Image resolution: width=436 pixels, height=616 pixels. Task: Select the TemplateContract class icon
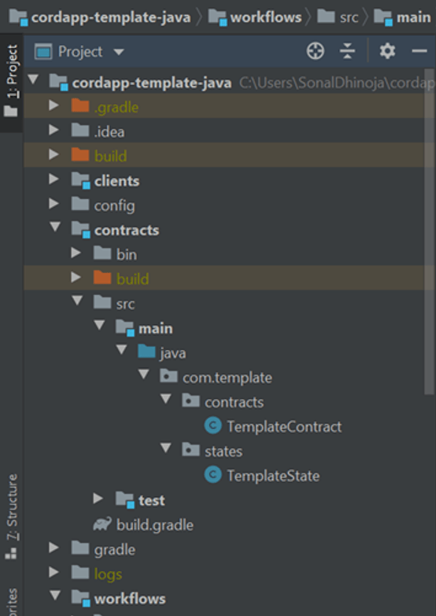[x=213, y=426]
